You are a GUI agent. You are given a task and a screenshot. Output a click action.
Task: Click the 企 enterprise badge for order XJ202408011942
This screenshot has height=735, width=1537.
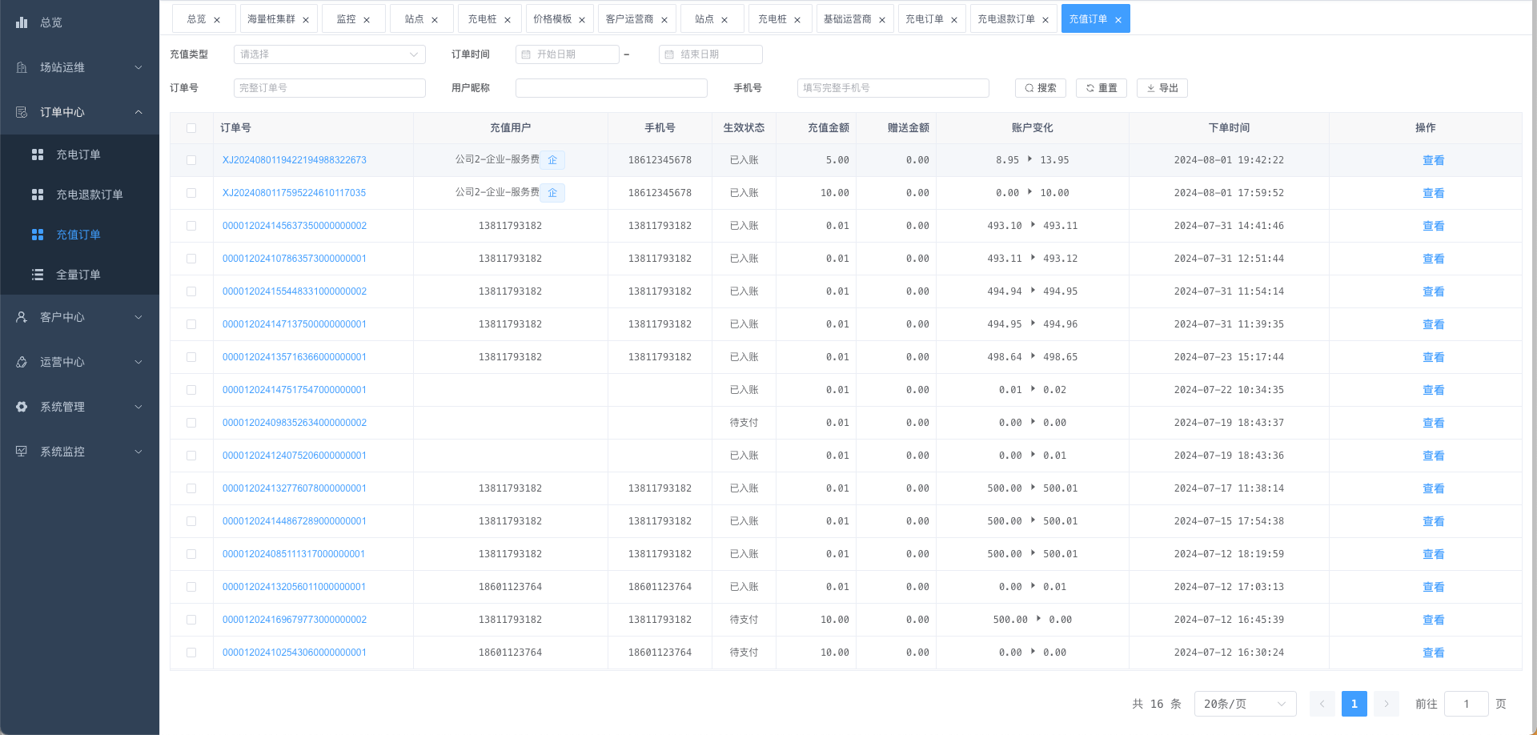click(x=552, y=160)
